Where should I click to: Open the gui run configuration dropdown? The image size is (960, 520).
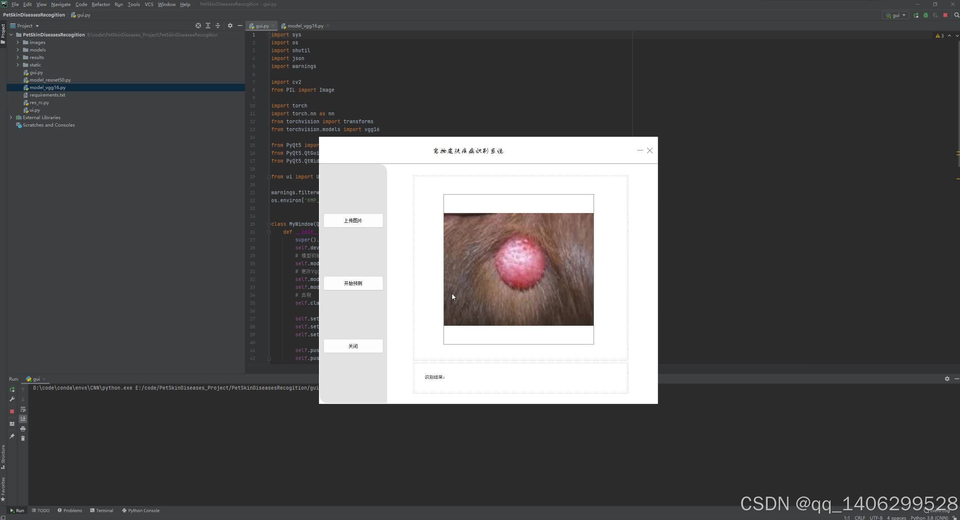[x=896, y=15]
